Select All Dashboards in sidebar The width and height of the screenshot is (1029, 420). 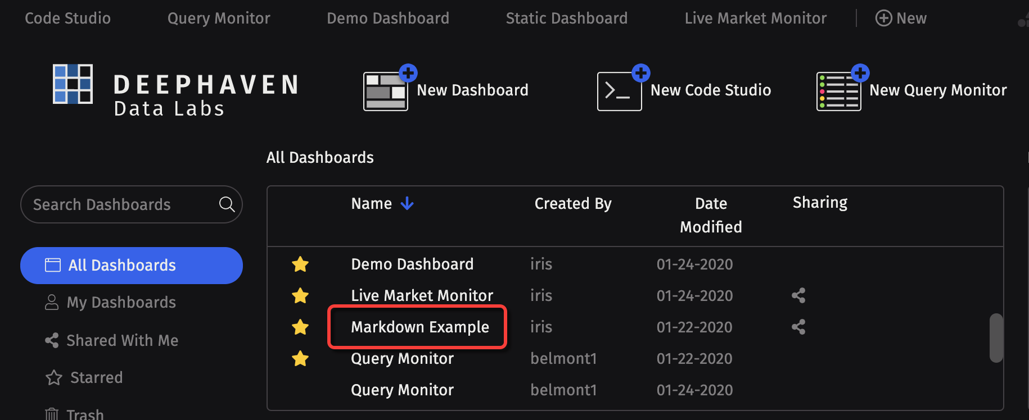(132, 266)
